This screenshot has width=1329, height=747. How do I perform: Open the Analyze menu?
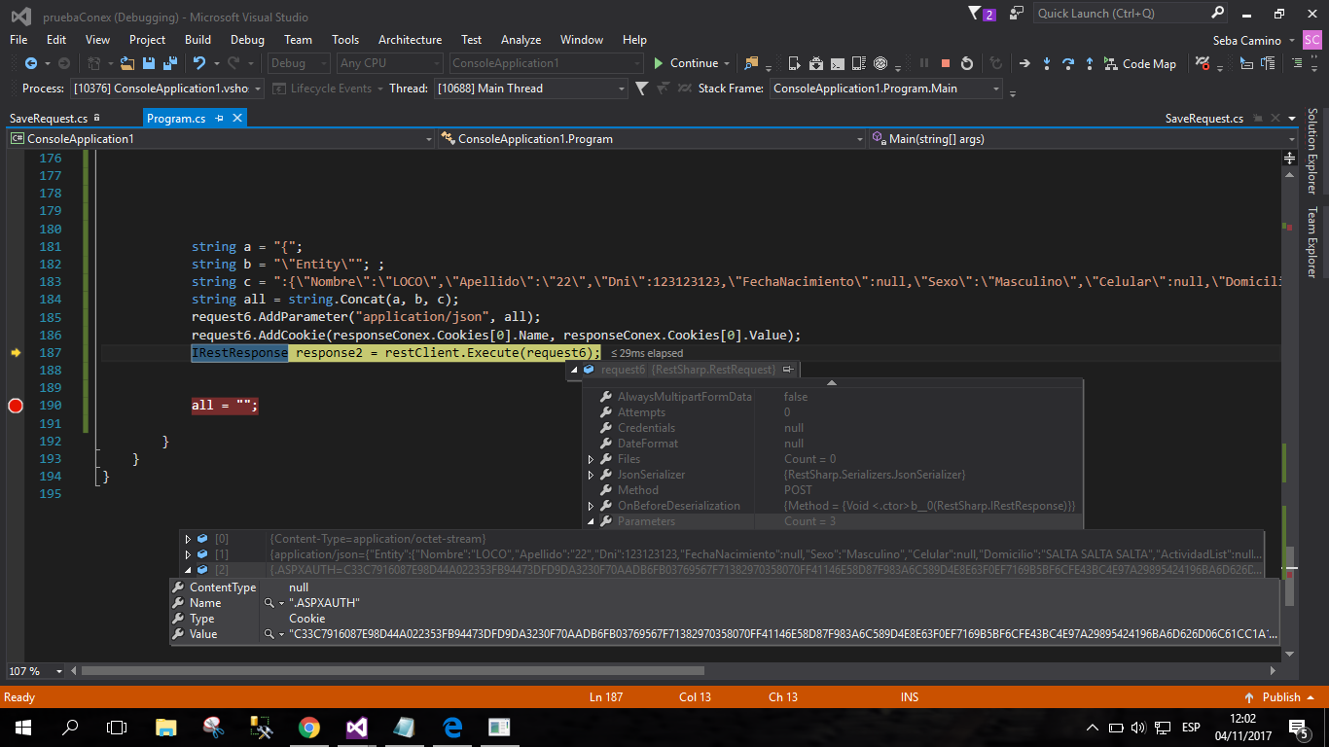[x=521, y=40]
